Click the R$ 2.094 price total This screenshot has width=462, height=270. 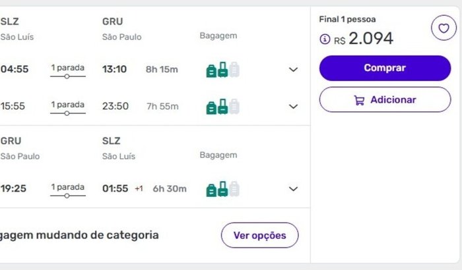point(370,39)
